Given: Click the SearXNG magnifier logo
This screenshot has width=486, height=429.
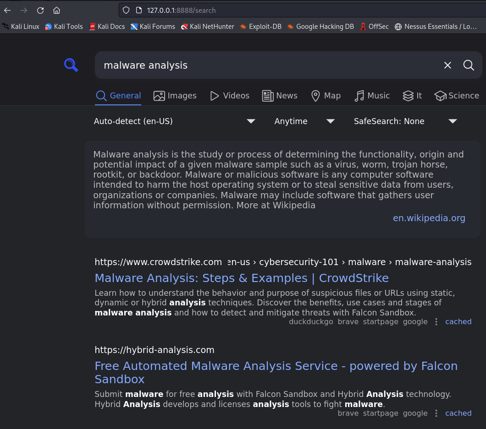Looking at the screenshot, I should point(71,65).
